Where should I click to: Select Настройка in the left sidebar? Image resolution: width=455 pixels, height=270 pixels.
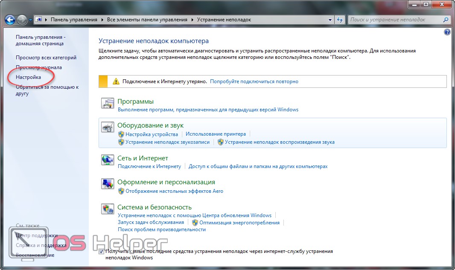[x=28, y=77]
